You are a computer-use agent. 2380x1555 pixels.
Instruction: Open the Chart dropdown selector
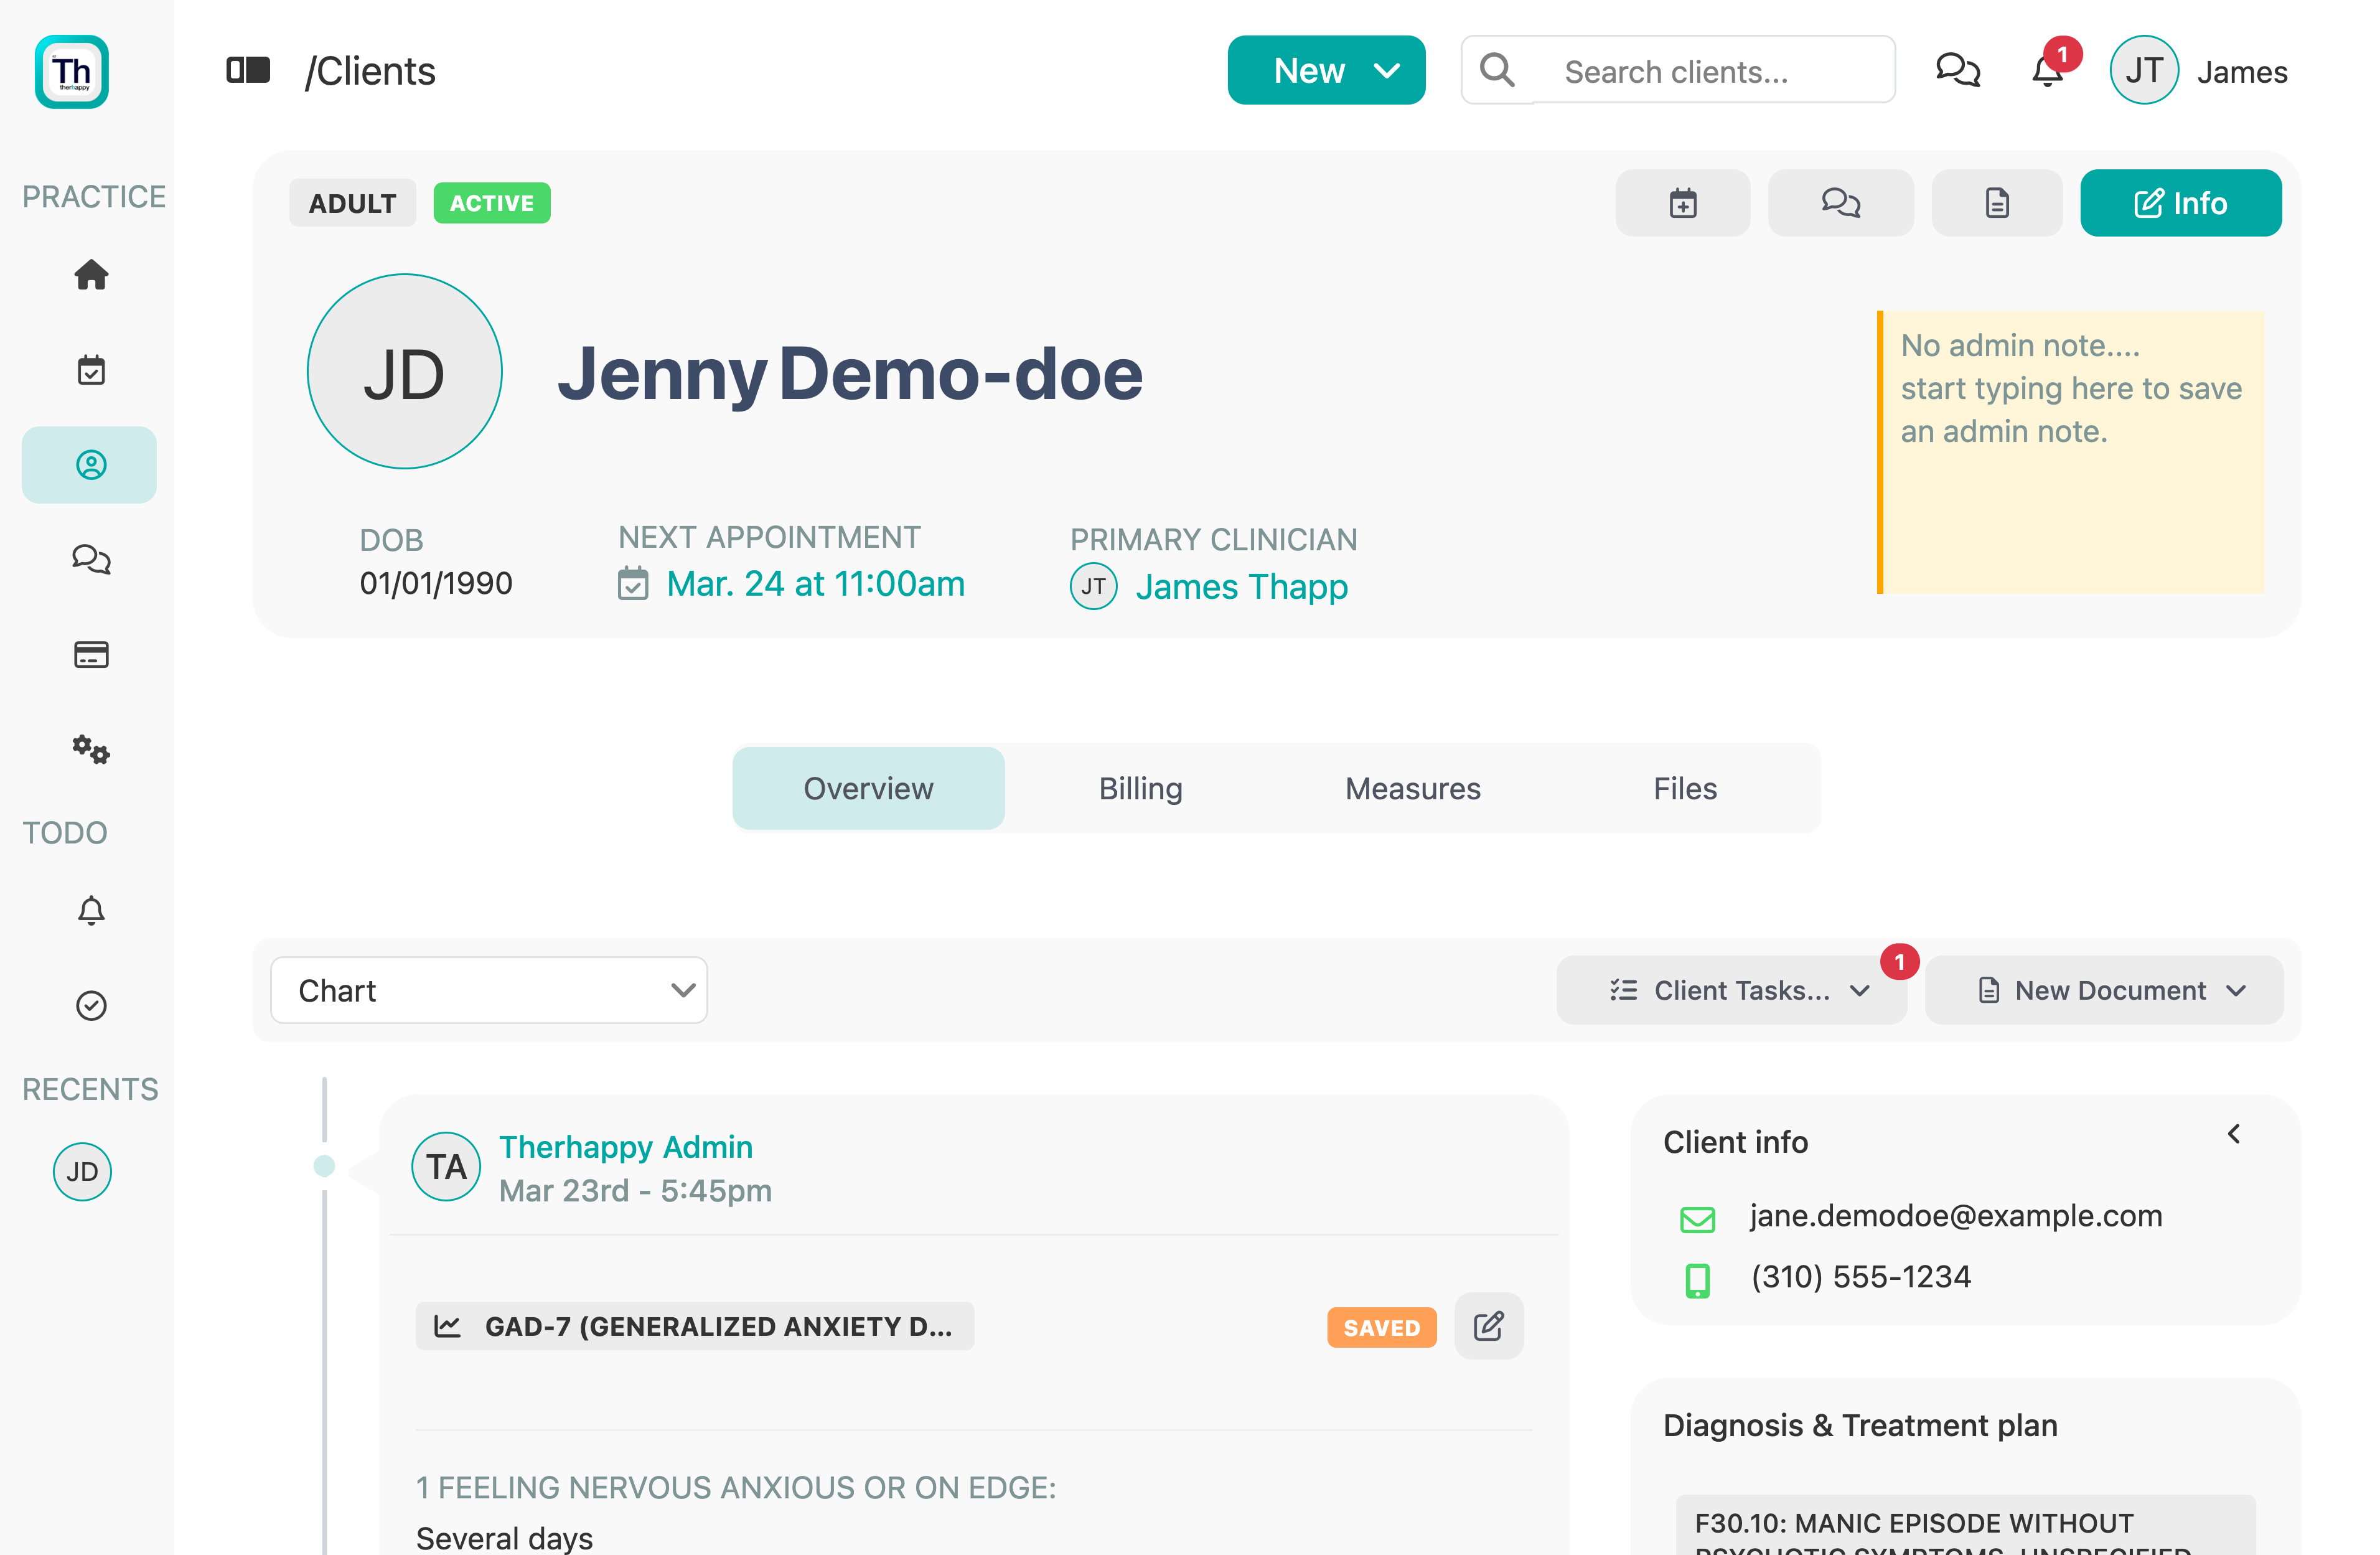pos(489,990)
